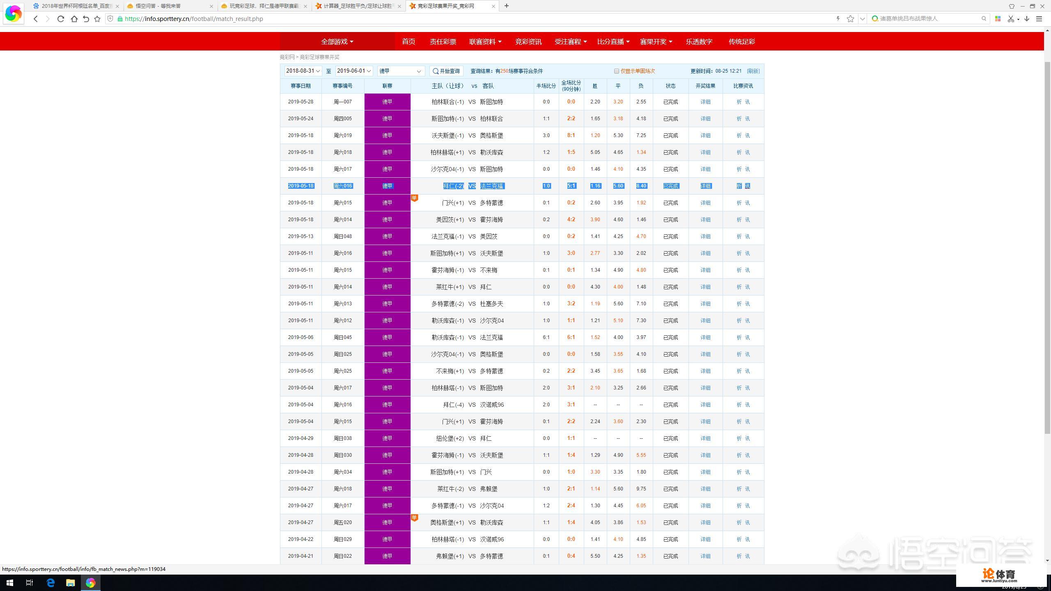This screenshot has width=1051, height=591.
Task: Click the 赛事日期 column header
Action: click(301, 86)
